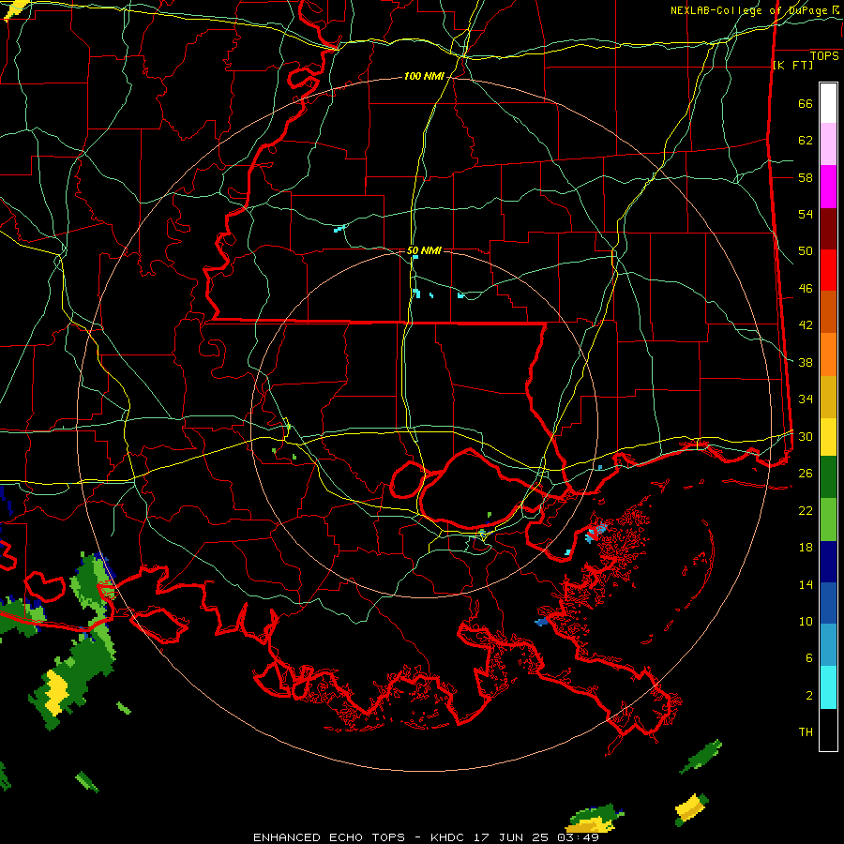Select the bright red legend swatch
Image resolution: width=844 pixels, height=844 pixels.
click(828, 271)
